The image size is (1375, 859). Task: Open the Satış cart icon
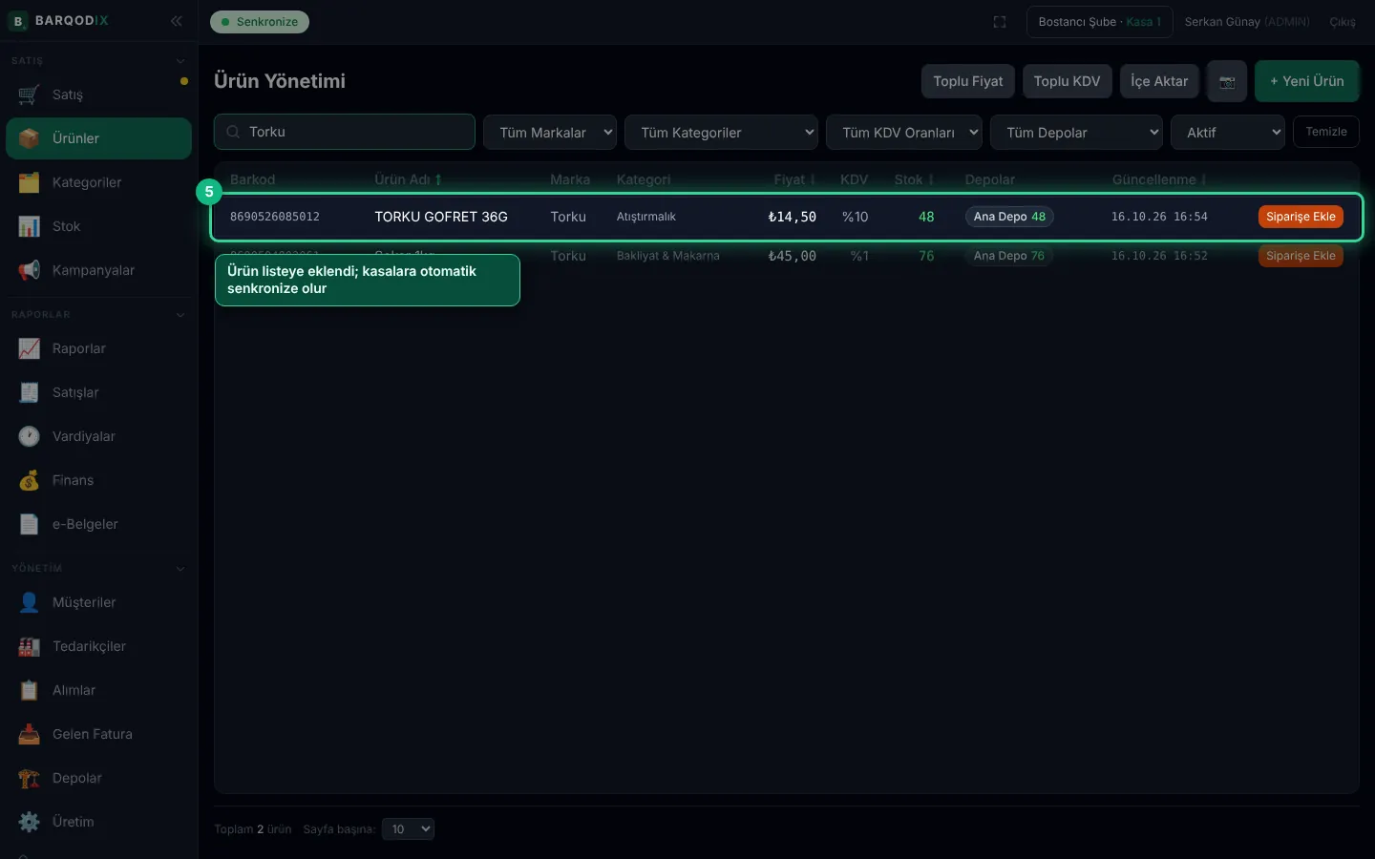pyautogui.click(x=30, y=94)
